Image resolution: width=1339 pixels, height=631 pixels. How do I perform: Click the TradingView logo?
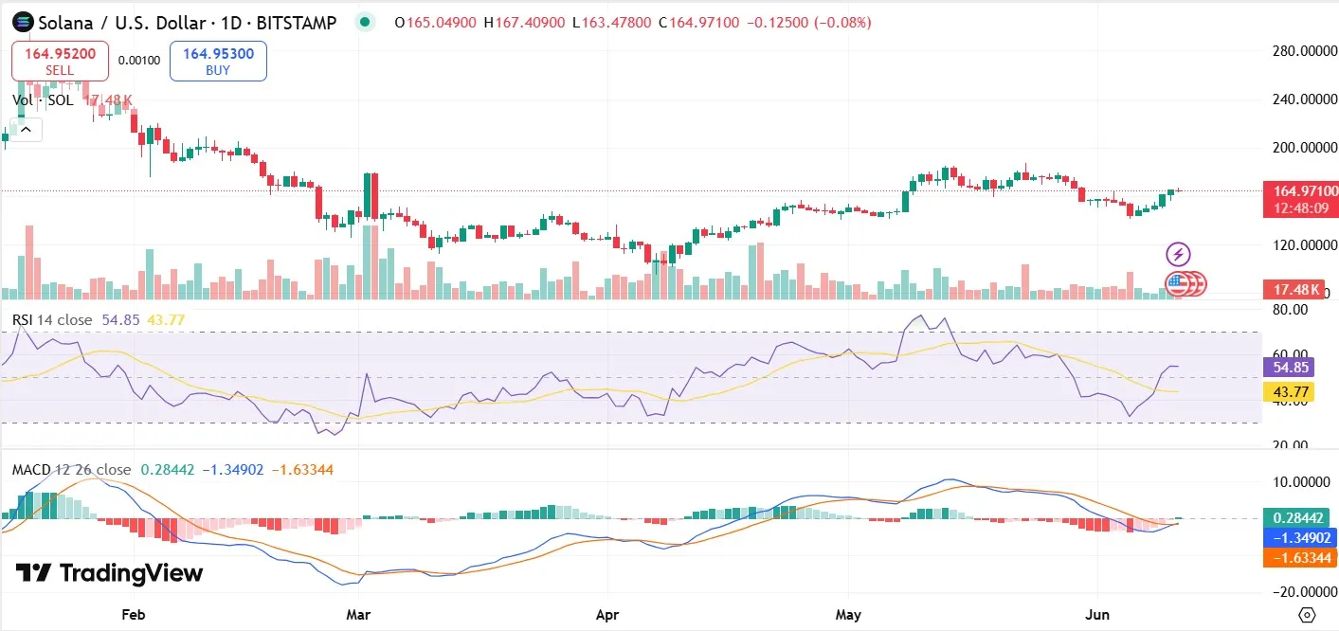109,573
